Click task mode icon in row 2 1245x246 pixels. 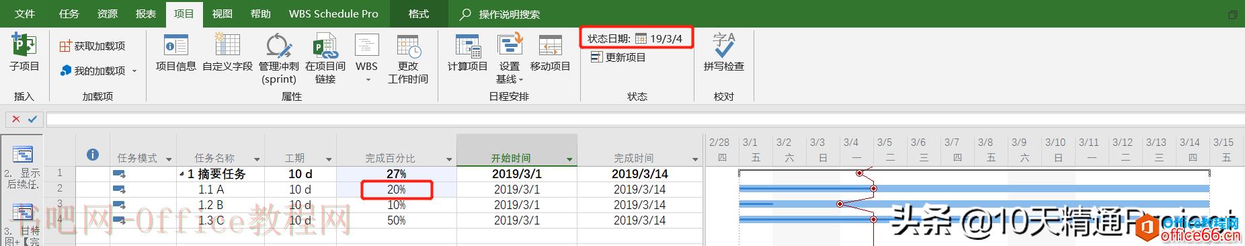click(120, 190)
